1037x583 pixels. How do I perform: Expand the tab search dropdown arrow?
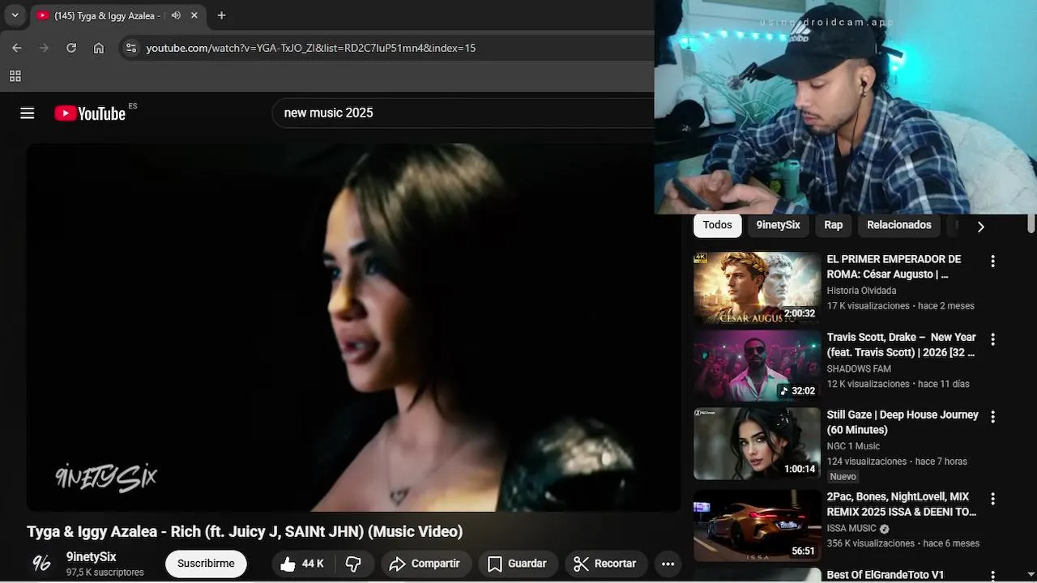[15, 15]
